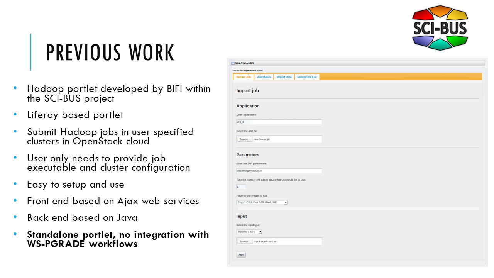Click the 'wordcount.jar' file name text

(262, 139)
